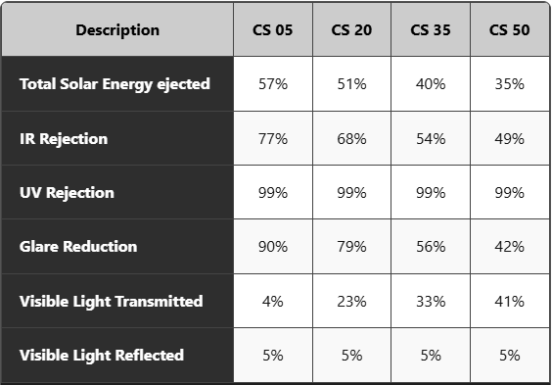Select the 4% Visible Light Transmitted cell
The image size is (552, 385).
tap(273, 301)
